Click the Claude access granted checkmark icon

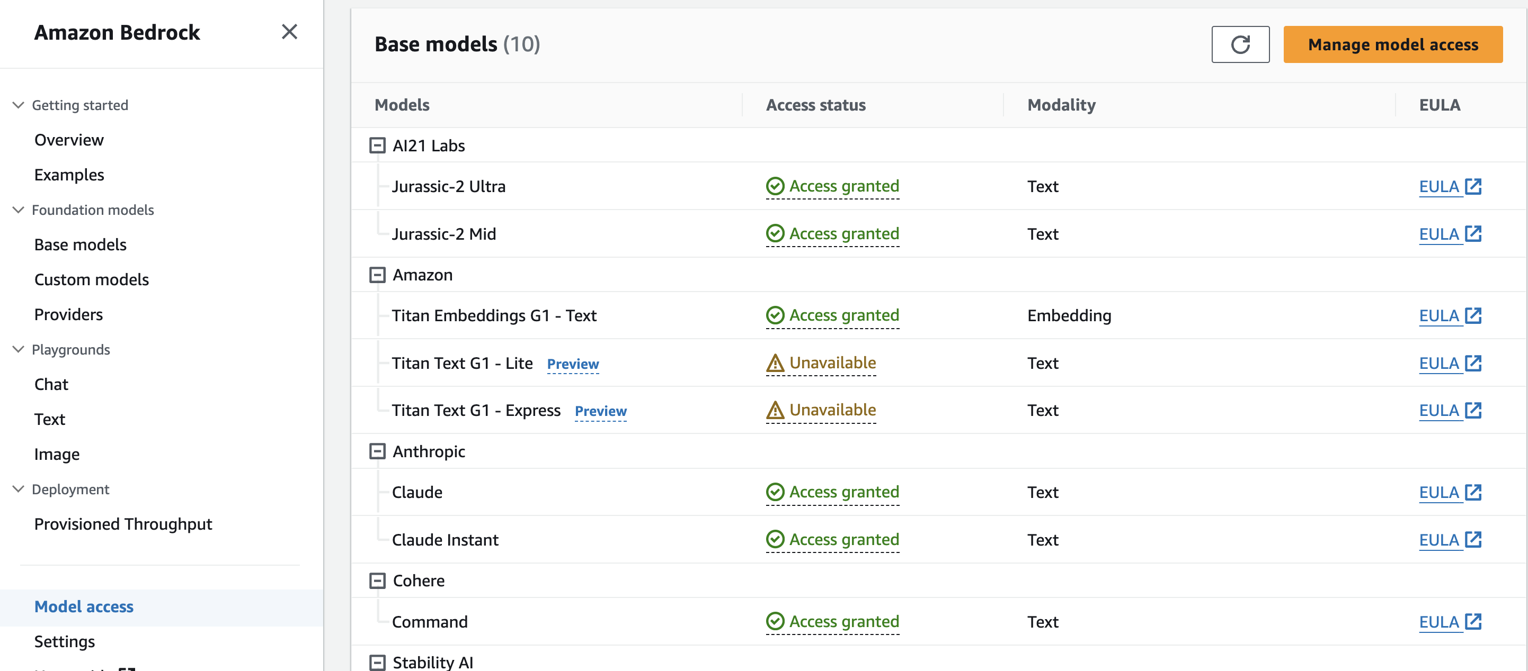point(775,492)
